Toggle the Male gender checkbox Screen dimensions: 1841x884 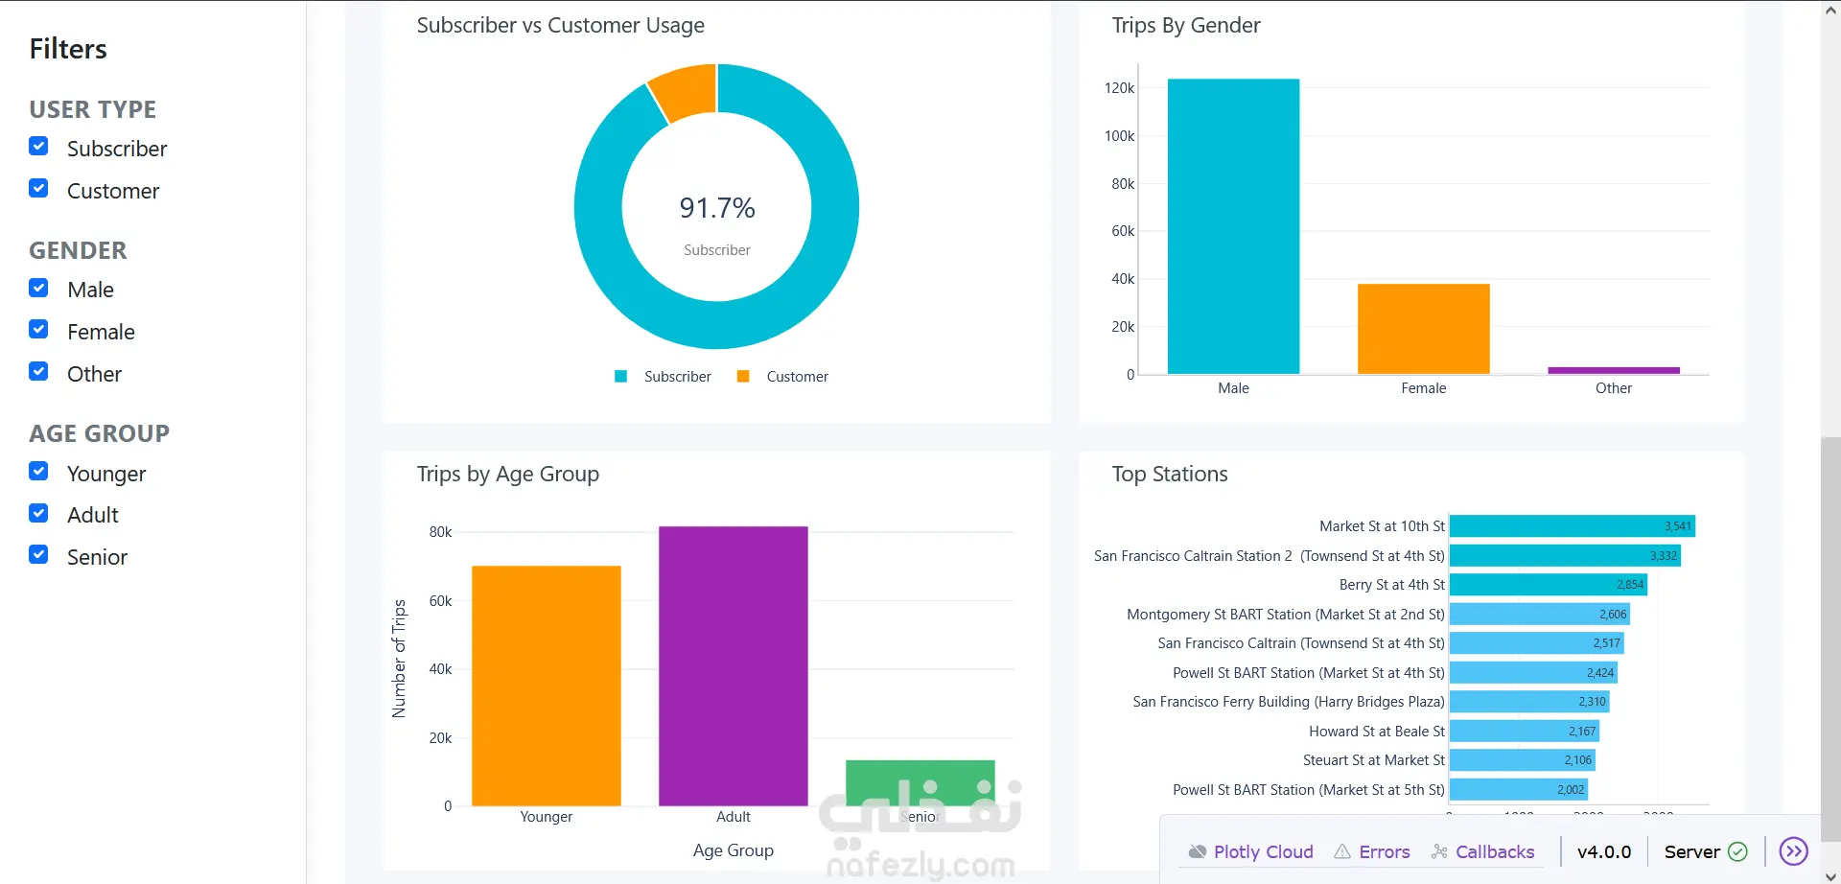(38, 288)
